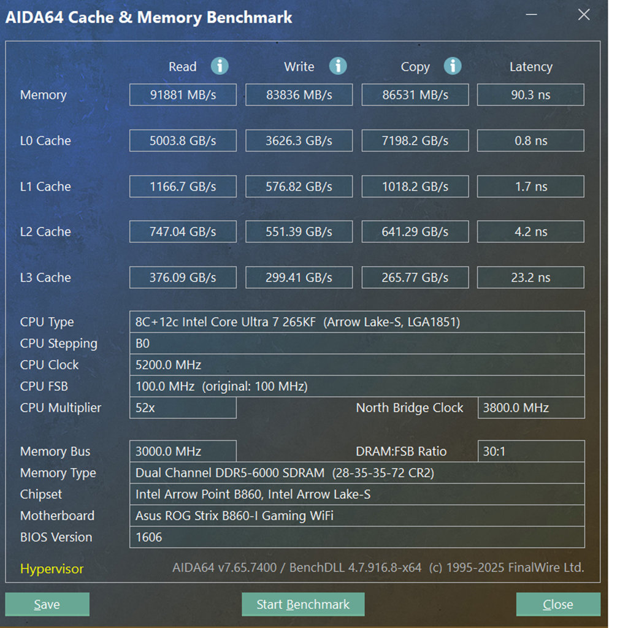628x628 pixels.
Task: Select Memory latency 90.3 ns
Action: coord(530,95)
